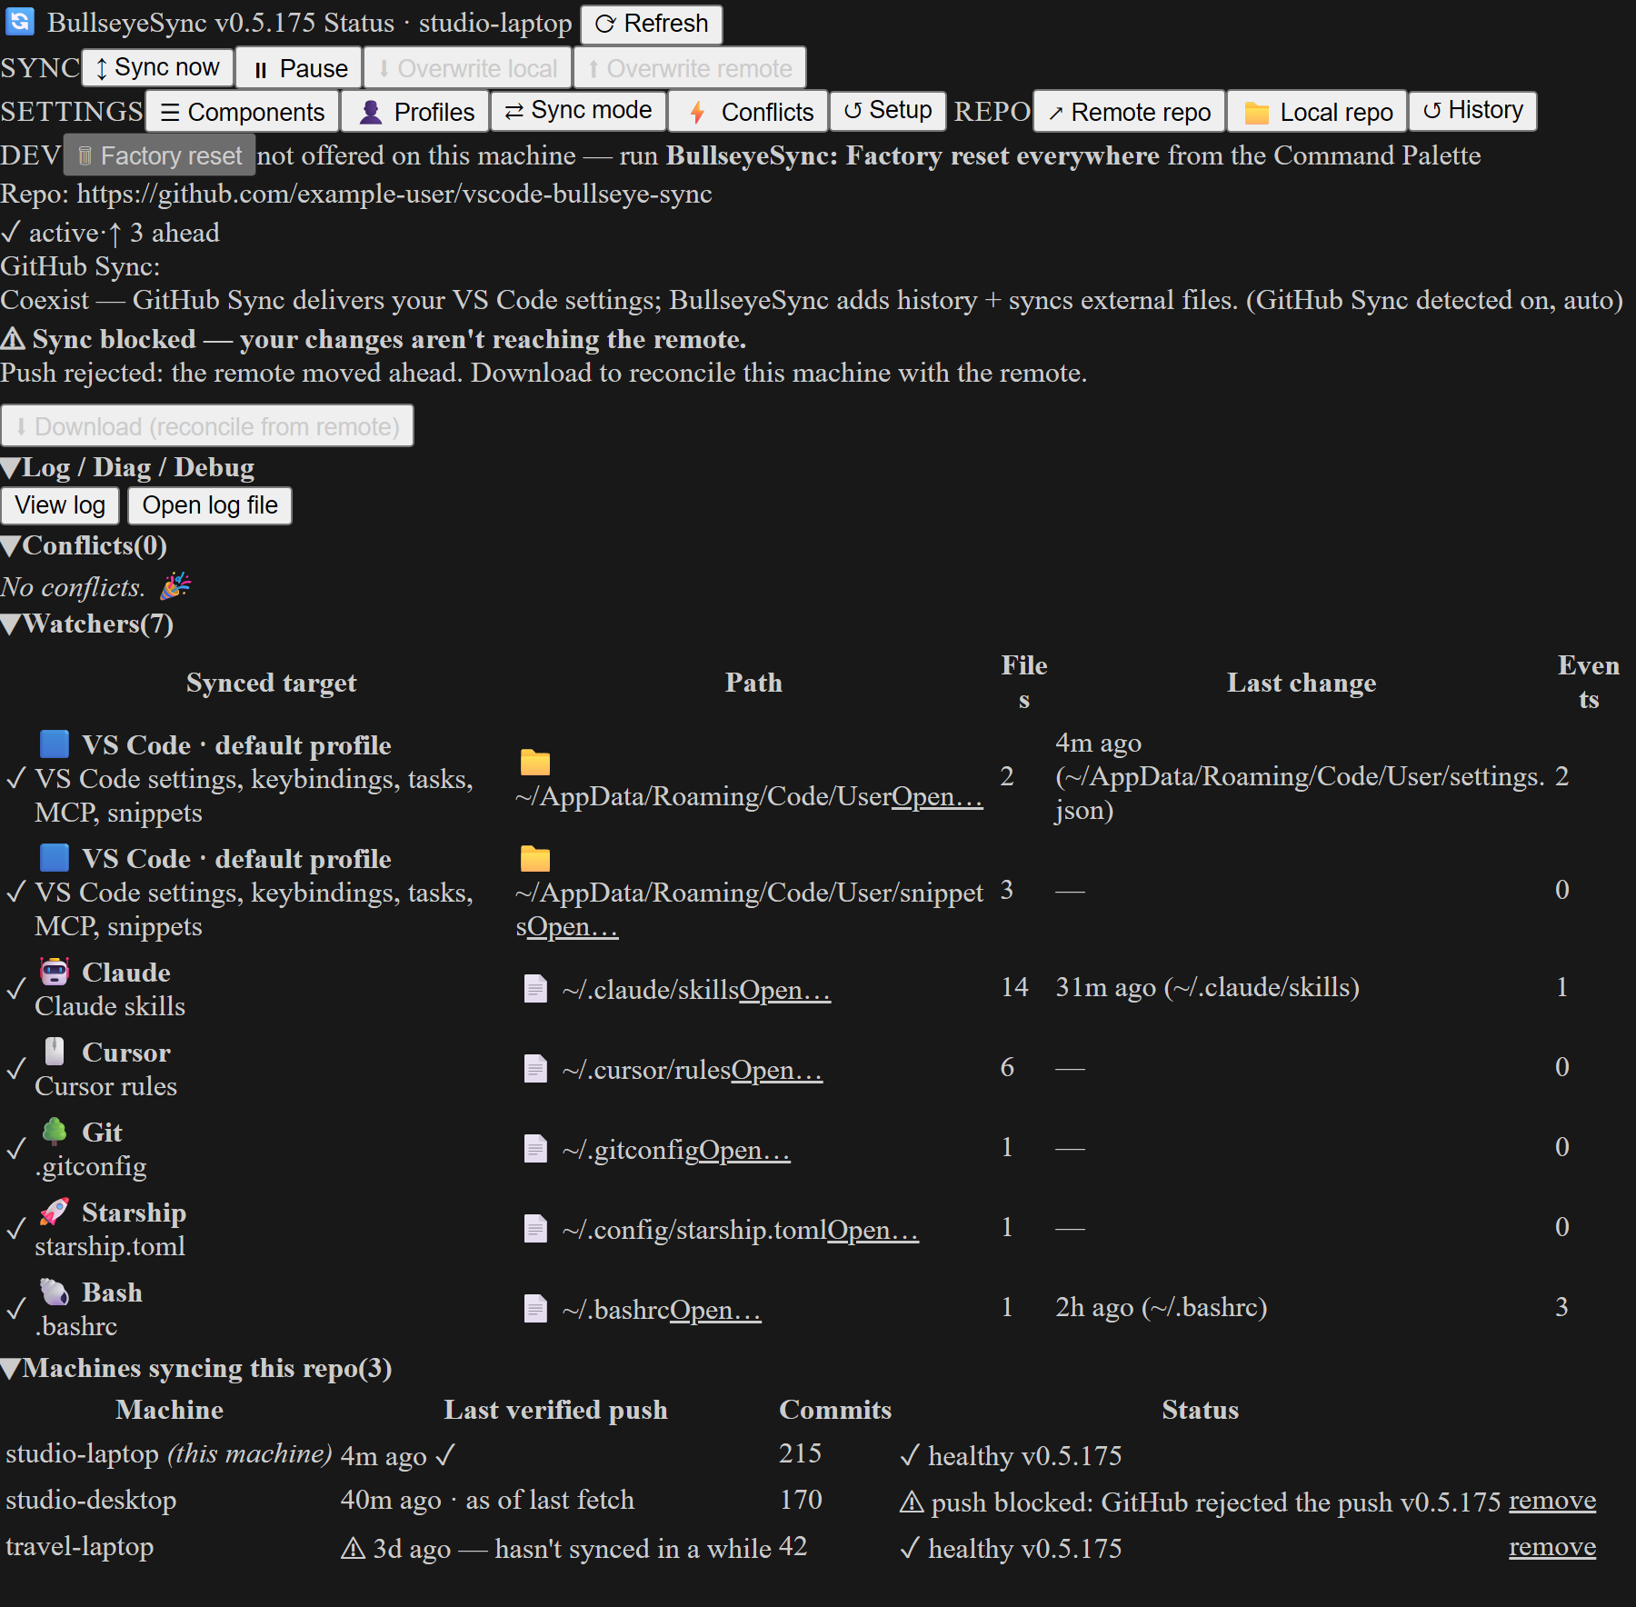
Task: Open the ~/.gitconfig path link
Action: pyautogui.click(x=744, y=1150)
